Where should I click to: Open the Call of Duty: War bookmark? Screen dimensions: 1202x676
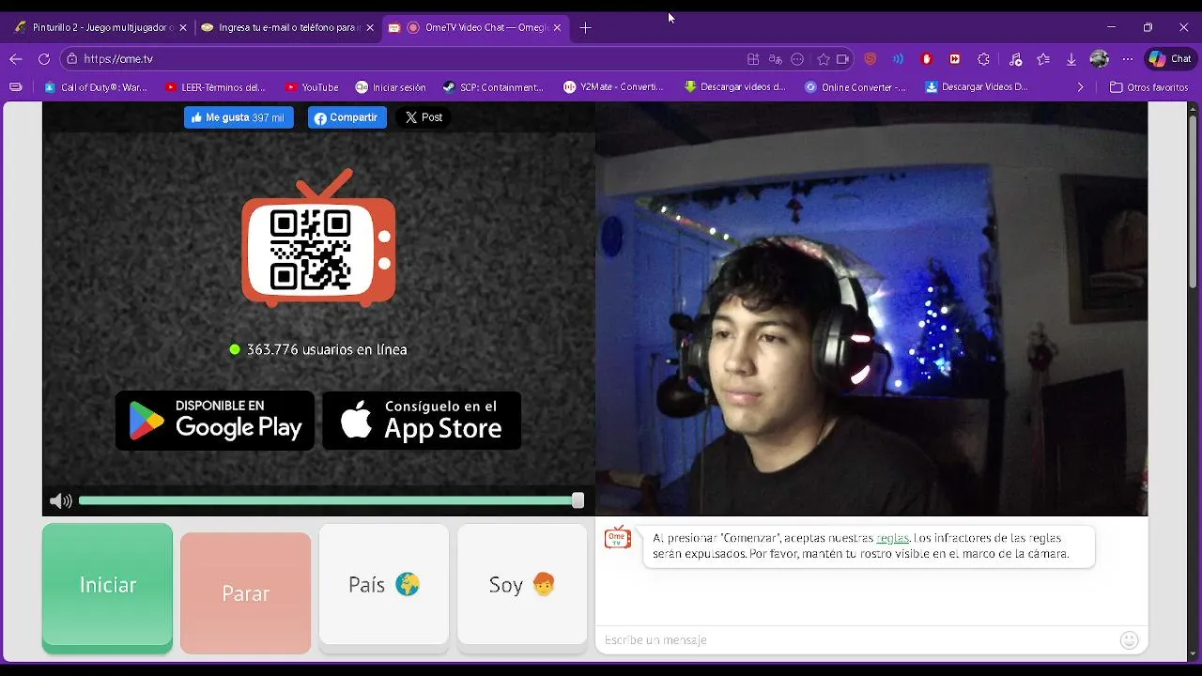point(96,87)
